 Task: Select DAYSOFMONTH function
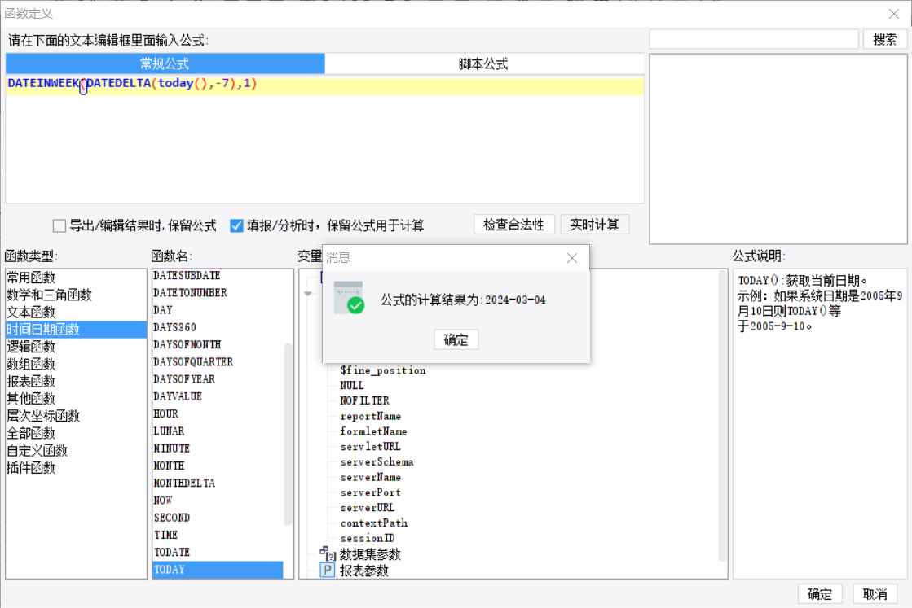(218, 345)
